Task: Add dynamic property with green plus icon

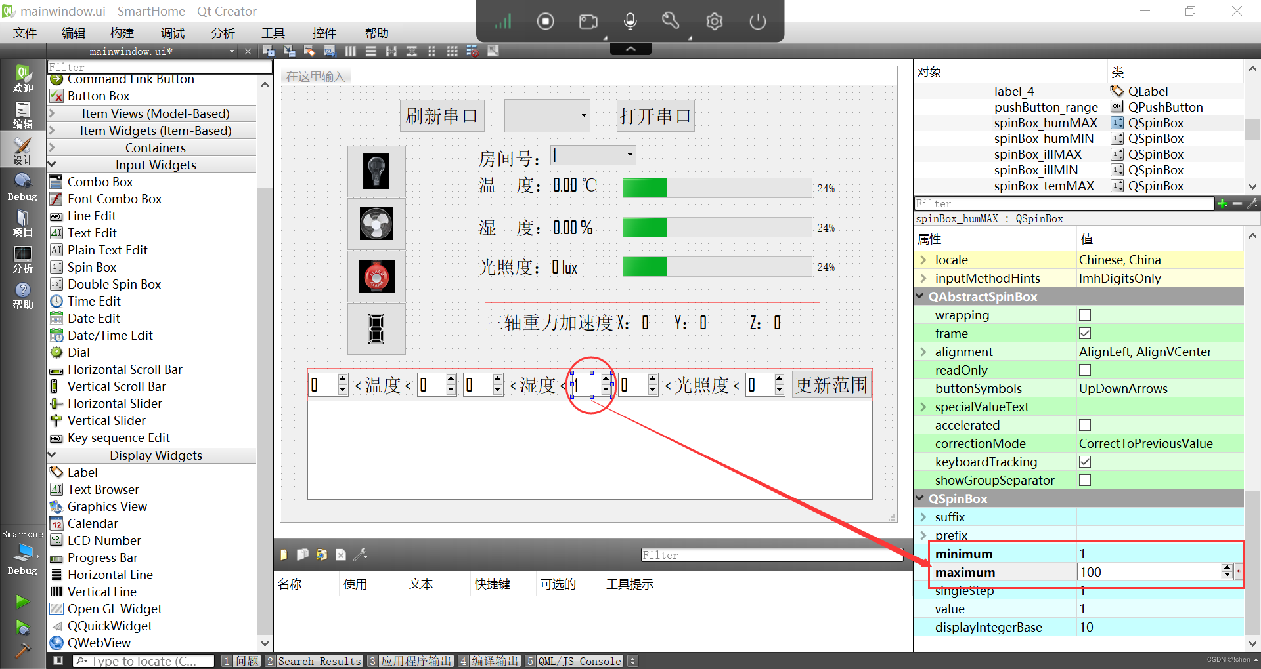Action: pyautogui.click(x=1222, y=203)
